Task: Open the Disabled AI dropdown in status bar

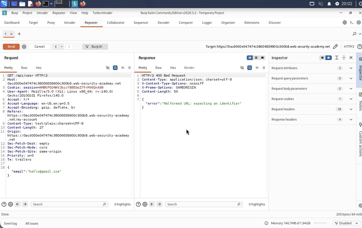Action: tap(346, 223)
